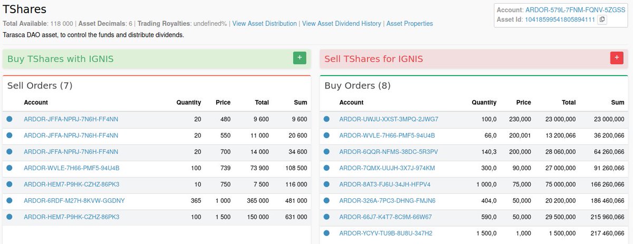Image resolution: width=633 pixels, height=244 pixels.
Task: Open buyer account ARDOR-8AT3-FJ6U-34JH-HFPV4
Action: coord(385,184)
